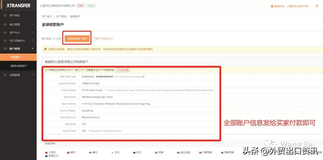Viewport: 323px width, 160px height.
Task: Click the 人民币 flag icon
Action: pos(46,153)
